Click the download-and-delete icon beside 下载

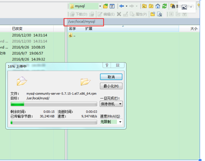[92, 14]
